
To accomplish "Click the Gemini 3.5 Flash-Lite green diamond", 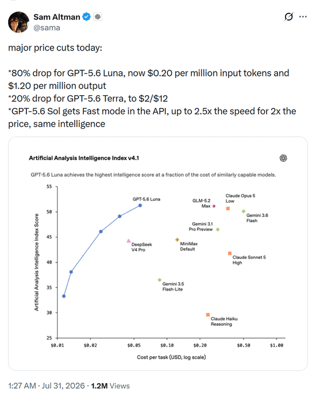I will pyautogui.click(x=160, y=280).
